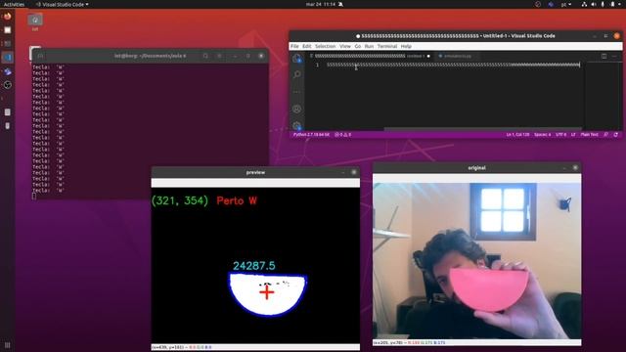Expand the Visual Studio Code app menu
The width and height of the screenshot is (626, 352).
[x=63, y=4]
